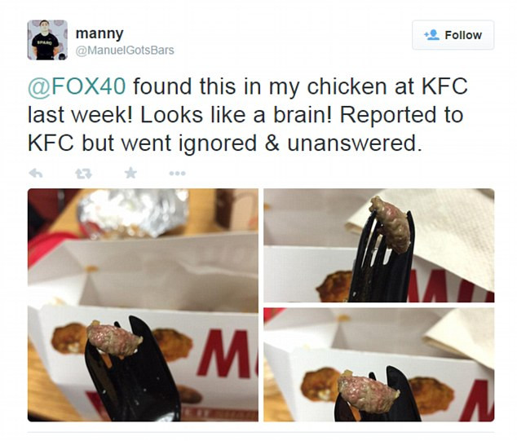Click the retweet icon
This screenshot has width=517, height=441.
tap(83, 173)
